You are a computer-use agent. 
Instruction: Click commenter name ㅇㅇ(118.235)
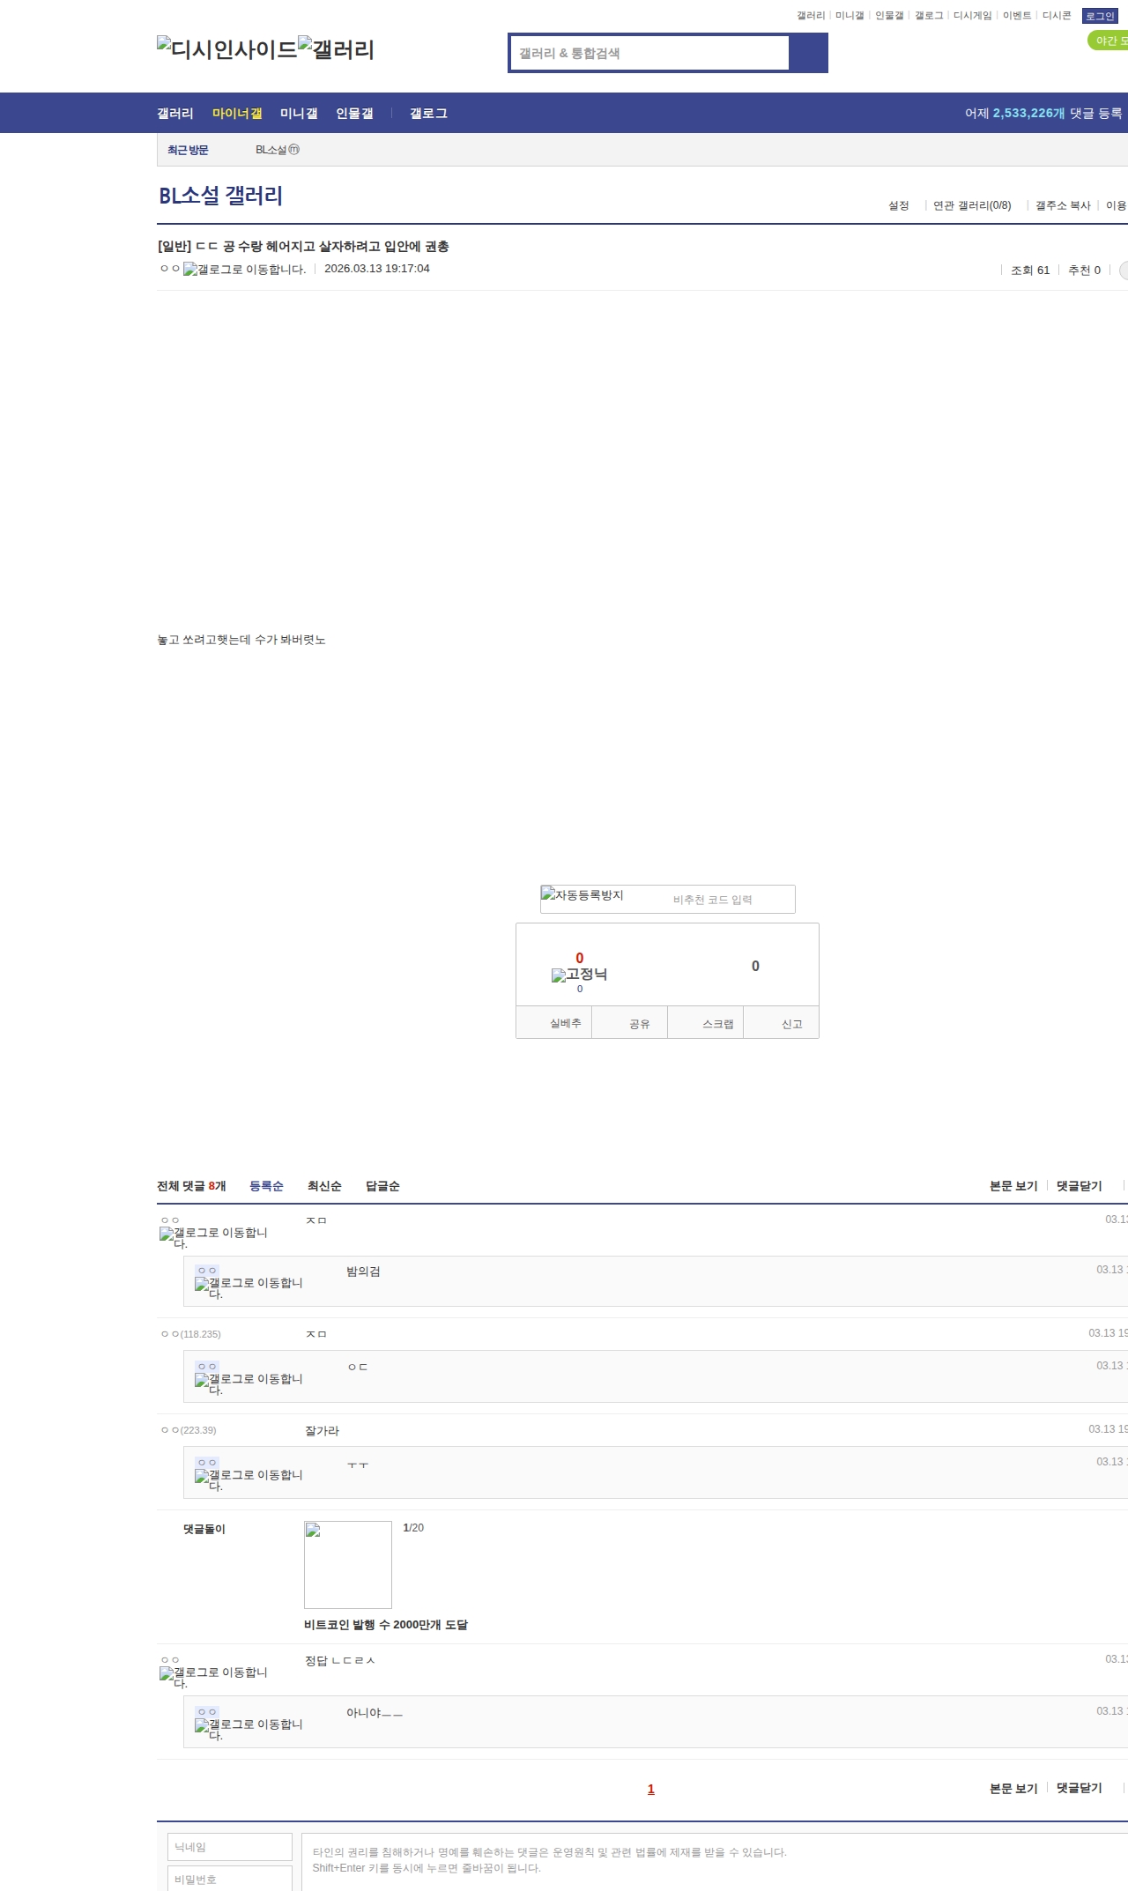tap(190, 1334)
